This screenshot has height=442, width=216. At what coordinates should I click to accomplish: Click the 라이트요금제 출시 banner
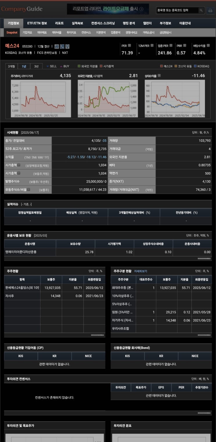coord(108,9)
